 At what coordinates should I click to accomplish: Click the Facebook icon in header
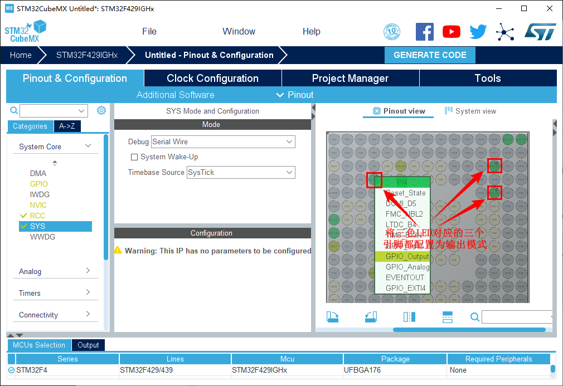point(425,32)
